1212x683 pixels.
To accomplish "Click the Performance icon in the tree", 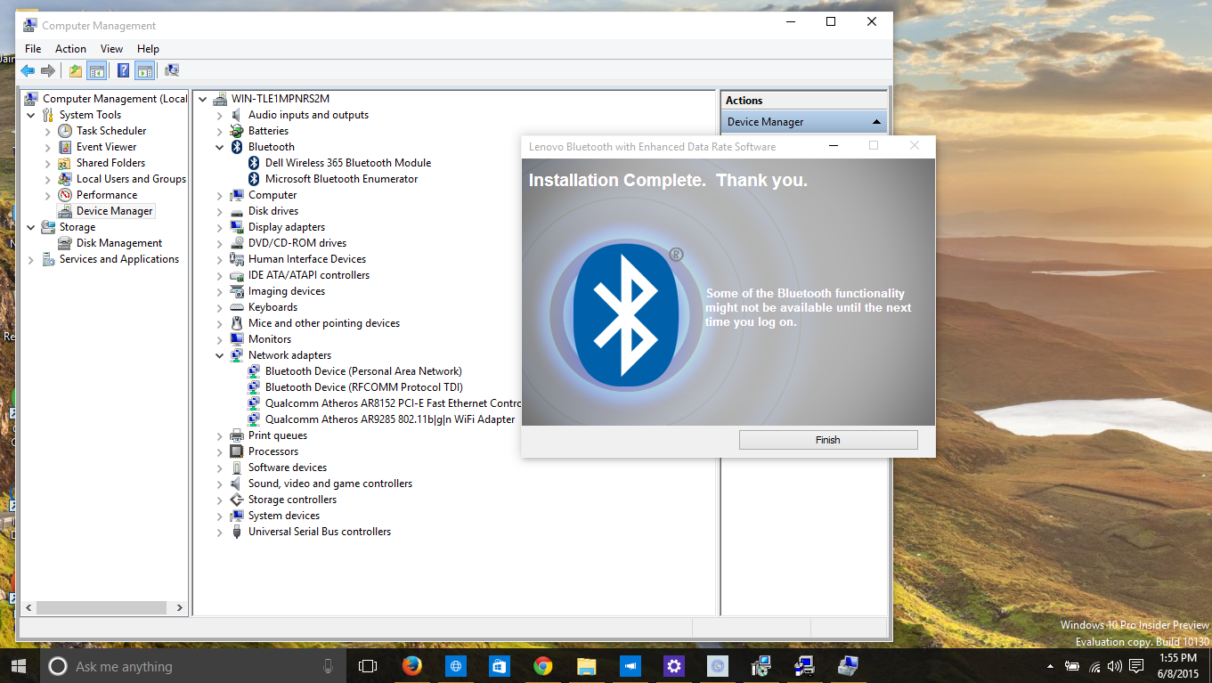I will [x=65, y=195].
